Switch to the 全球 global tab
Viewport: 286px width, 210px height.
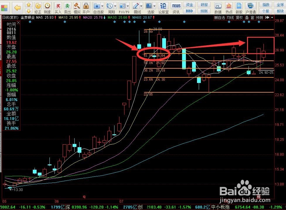(280, 5)
